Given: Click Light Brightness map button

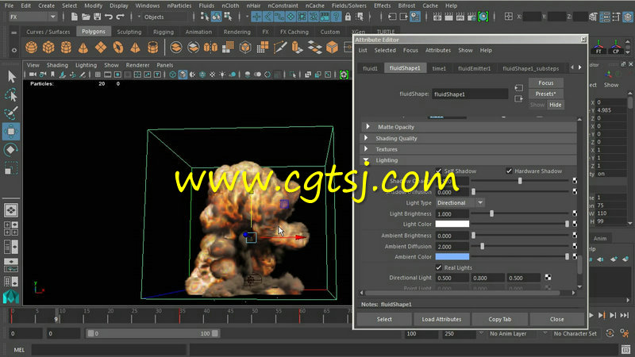Looking at the screenshot, I should pyautogui.click(x=575, y=213).
